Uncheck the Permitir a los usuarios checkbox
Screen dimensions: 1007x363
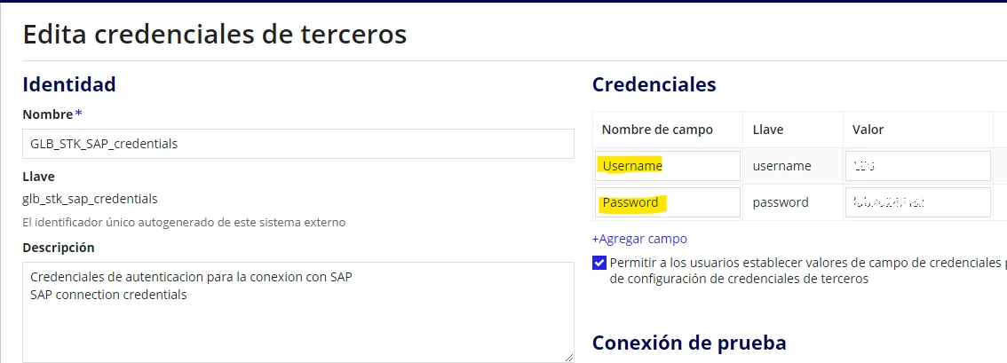click(599, 263)
